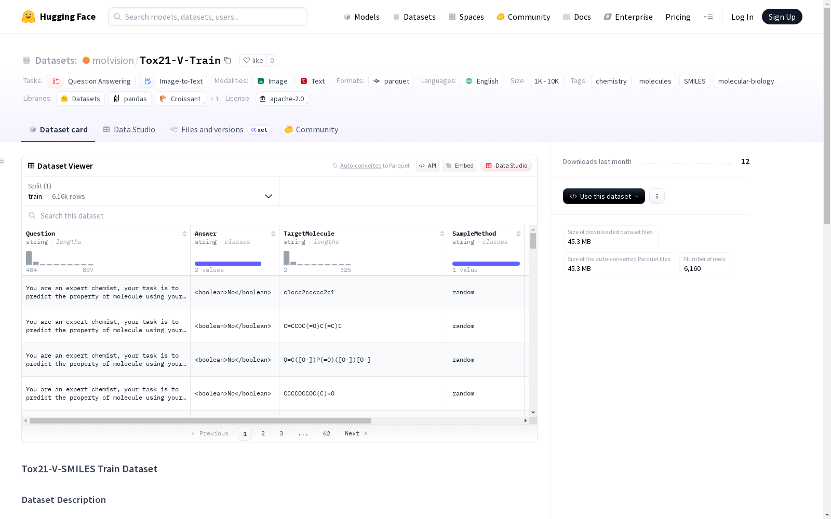Copy dataset name with the copy icon
This screenshot has width=831, height=519.
(227, 60)
